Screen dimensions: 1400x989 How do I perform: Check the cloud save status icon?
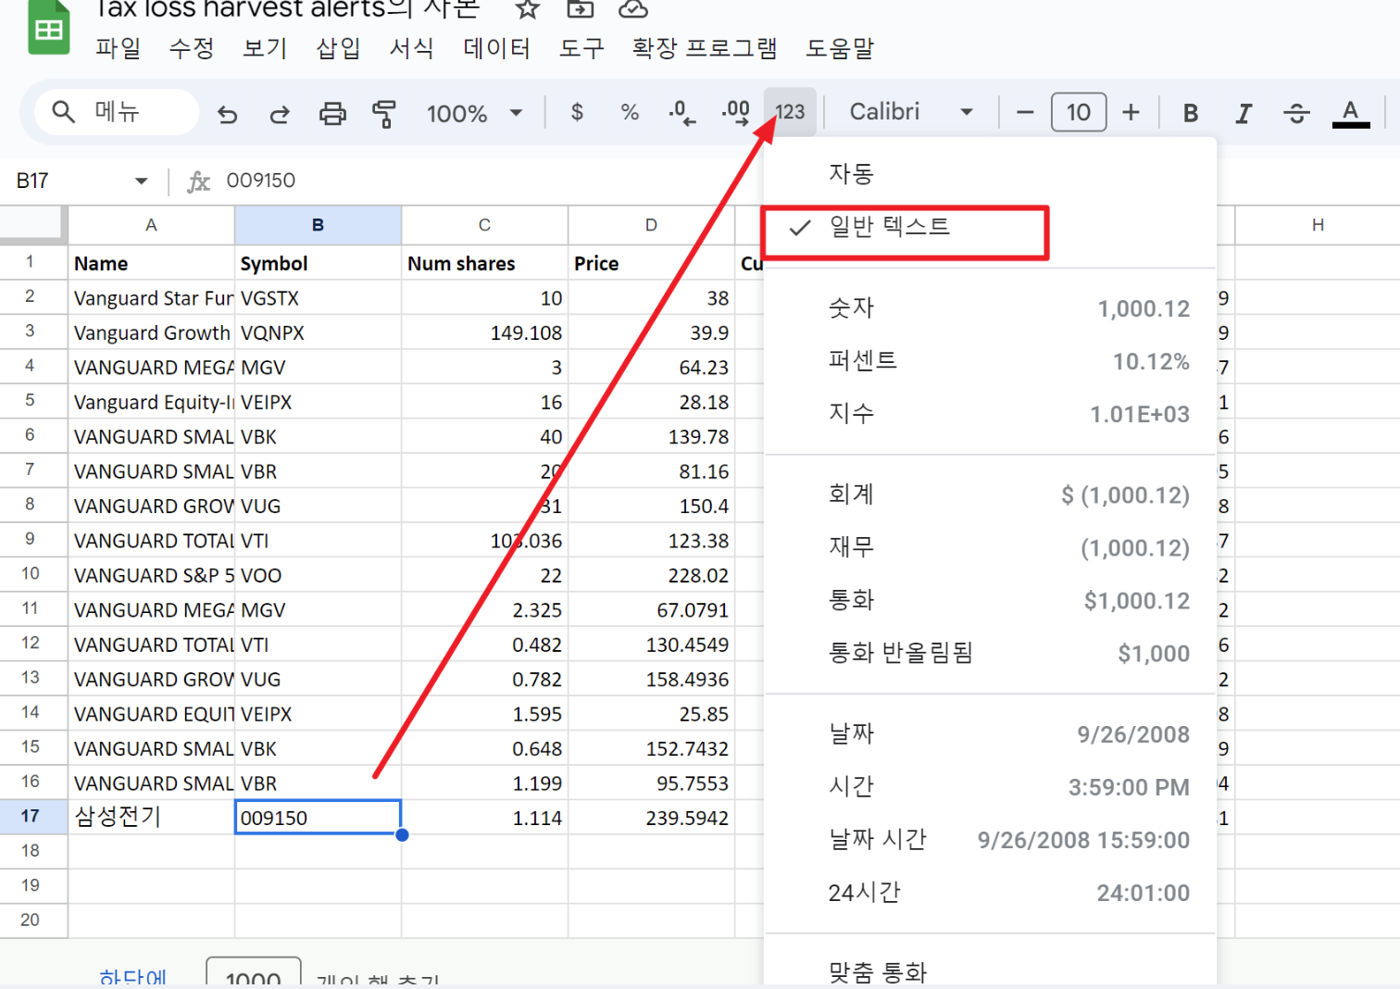[633, 9]
